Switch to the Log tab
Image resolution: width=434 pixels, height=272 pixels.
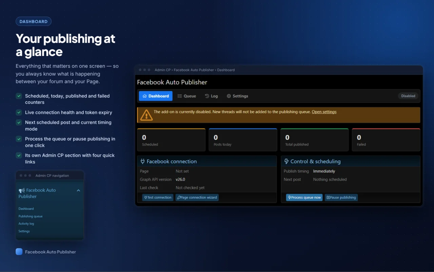coord(212,96)
